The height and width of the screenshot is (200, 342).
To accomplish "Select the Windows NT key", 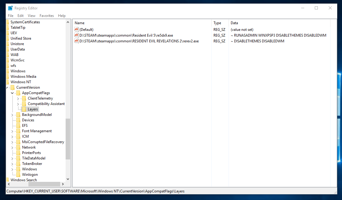I will pos(21,82).
